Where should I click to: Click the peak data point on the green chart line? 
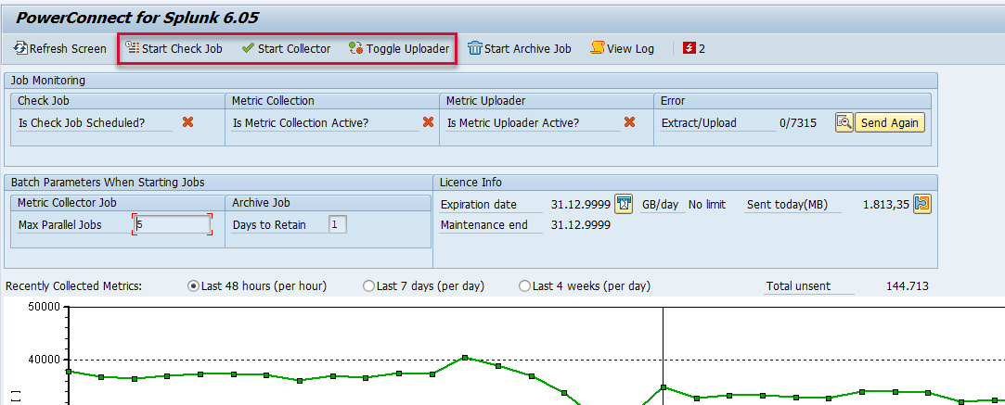point(465,357)
